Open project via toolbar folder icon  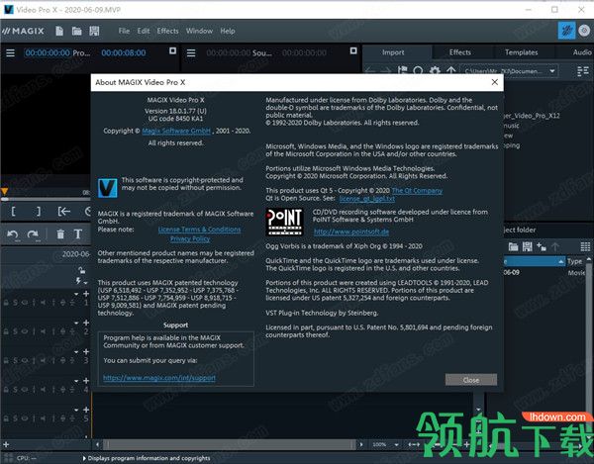click(x=77, y=31)
